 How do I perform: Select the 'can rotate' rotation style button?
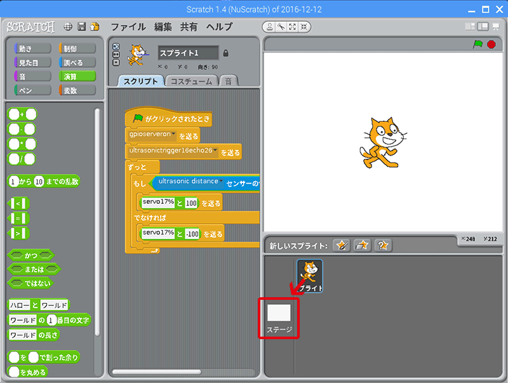[x=116, y=46]
